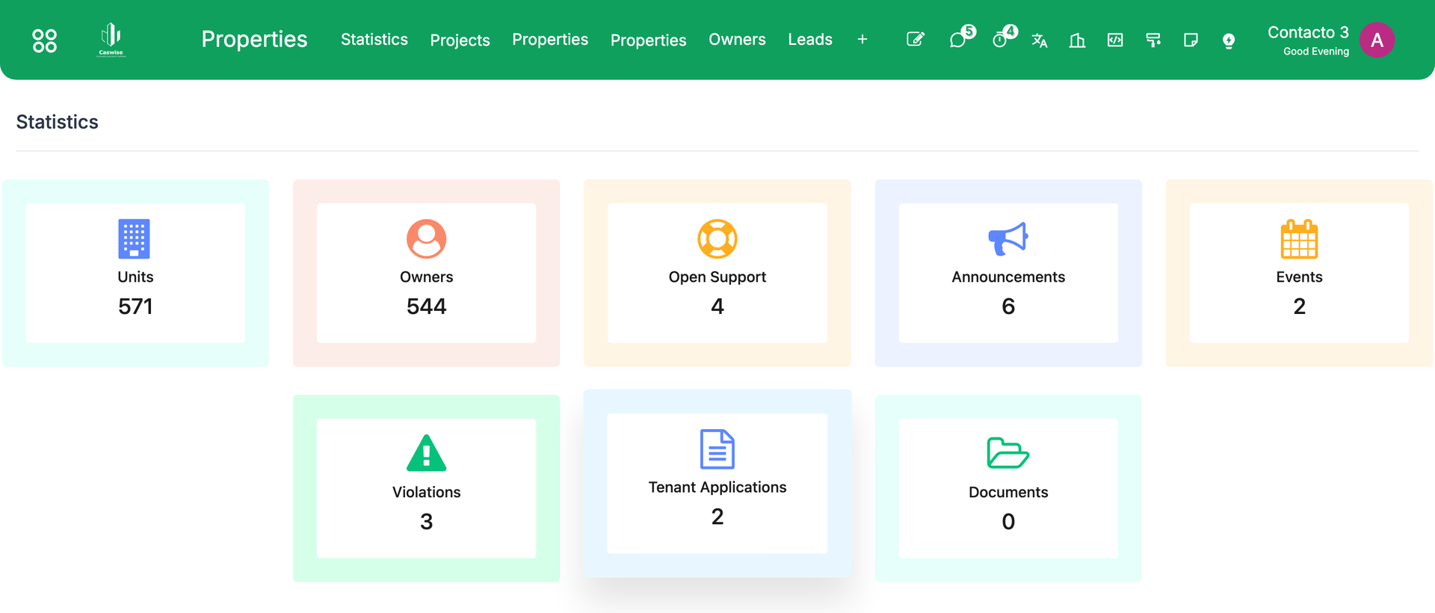The image size is (1435, 613).
Task: Click the Violations label
Action: (427, 492)
